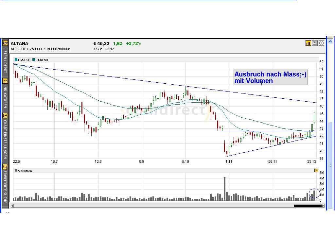This screenshot has height=251, width=335.
Task: Click the 16.7 date axis label
Action: click(54, 161)
